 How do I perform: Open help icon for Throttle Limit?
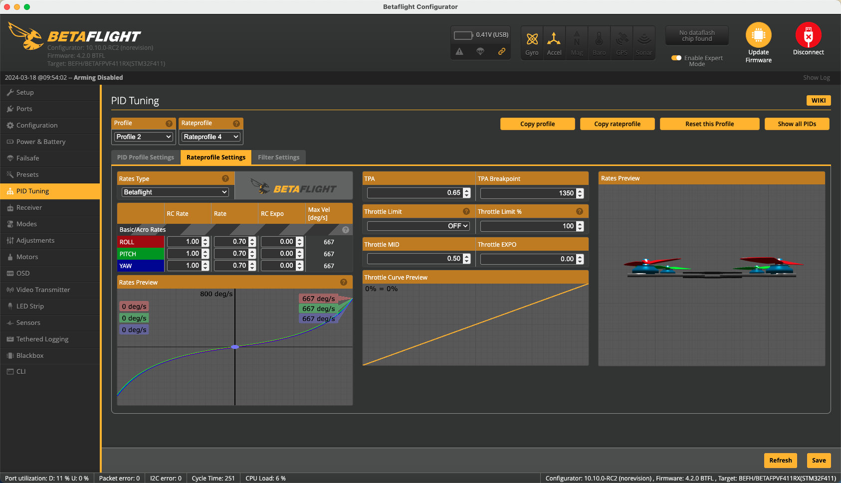466,211
